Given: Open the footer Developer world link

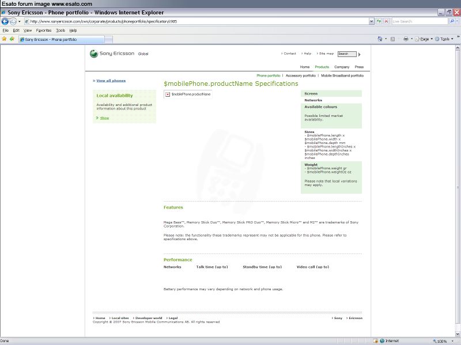Looking at the screenshot, I should [x=149, y=318].
